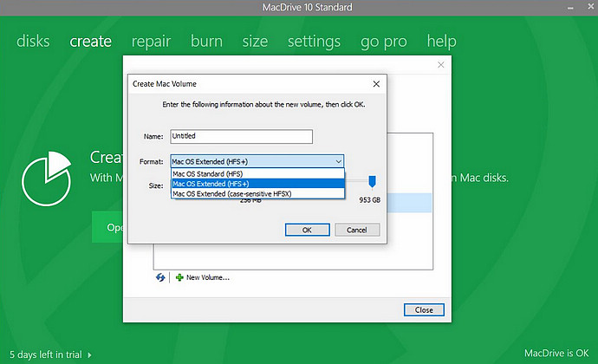The width and height of the screenshot is (598, 364).
Task: Open the help tab
Action: (441, 42)
